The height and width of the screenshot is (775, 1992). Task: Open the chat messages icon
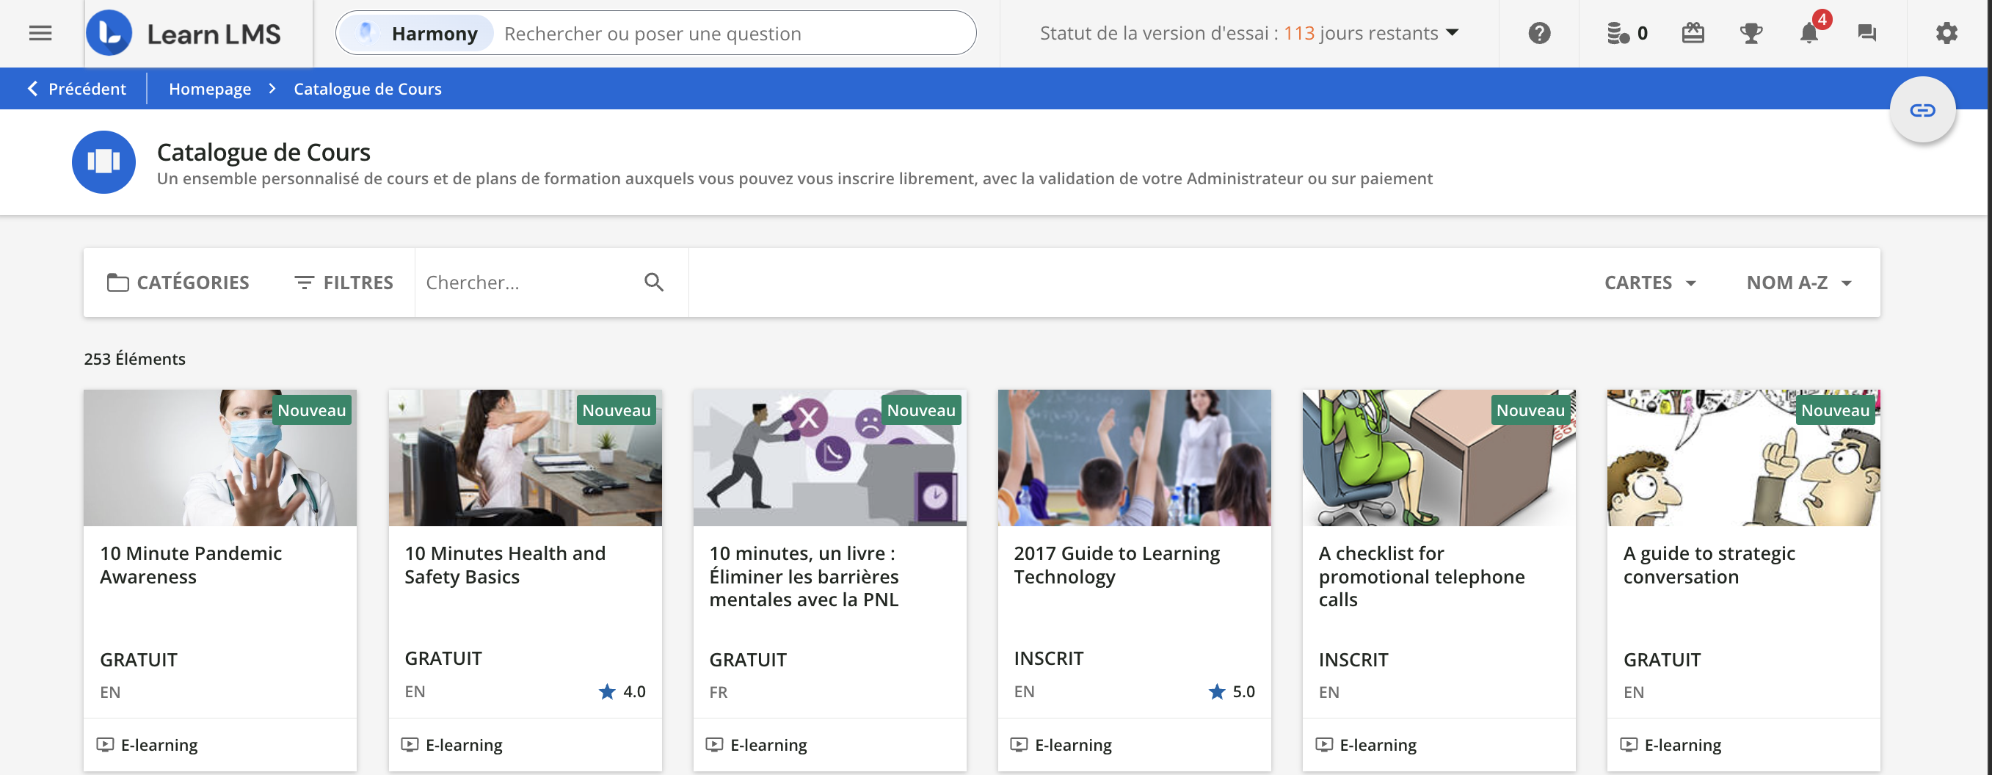1866,33
